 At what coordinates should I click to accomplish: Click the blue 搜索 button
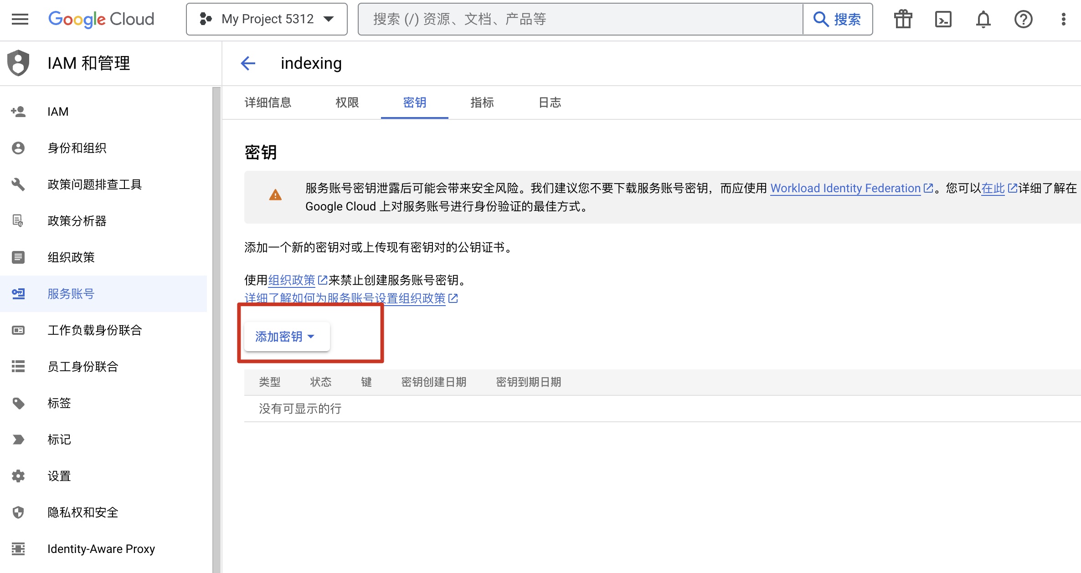[x=838, y=19]
